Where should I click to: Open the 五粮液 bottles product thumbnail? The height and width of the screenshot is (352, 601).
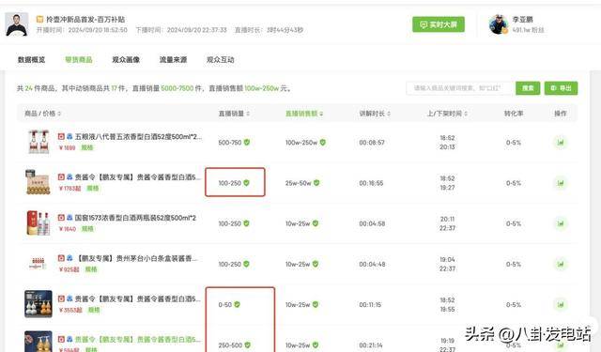click(x=39, y=142)
